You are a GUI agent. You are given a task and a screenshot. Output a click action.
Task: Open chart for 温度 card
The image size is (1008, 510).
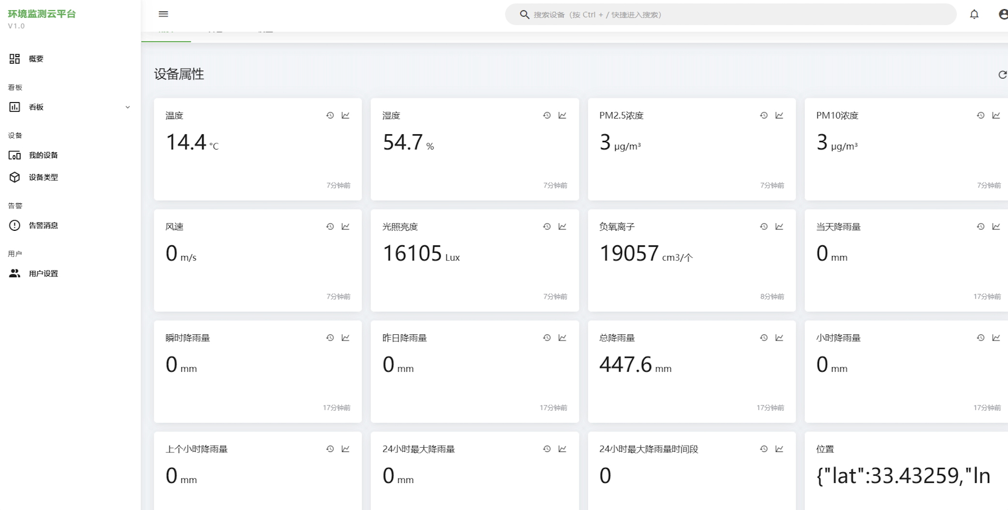click(x=345, y=115)
